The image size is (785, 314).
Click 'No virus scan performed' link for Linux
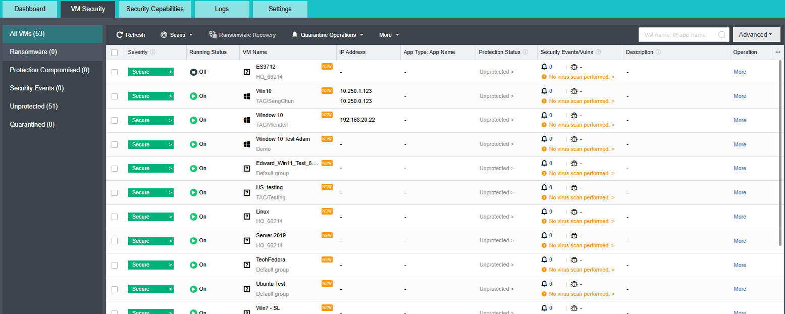[x=581, y=221]
